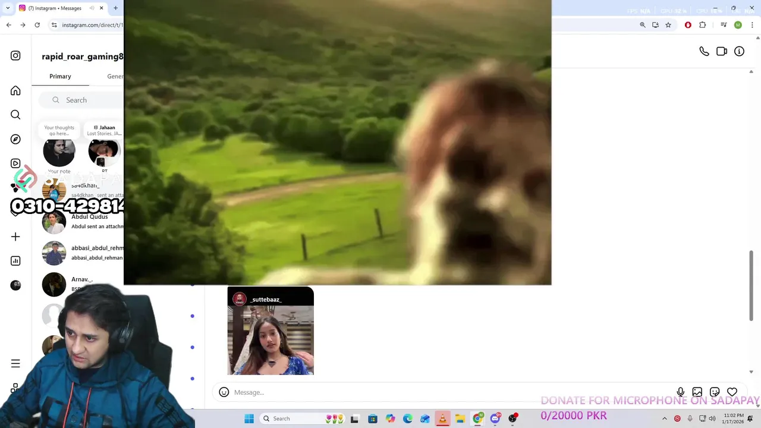Open Microsoft Edge from taskbar
Screen dimensions: 761x428
(408, 418)
